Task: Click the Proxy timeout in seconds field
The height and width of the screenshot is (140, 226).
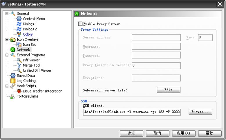Action: 156,66
